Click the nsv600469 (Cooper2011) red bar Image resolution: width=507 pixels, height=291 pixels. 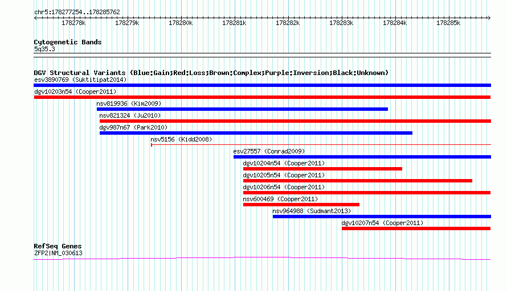point(301,205)
